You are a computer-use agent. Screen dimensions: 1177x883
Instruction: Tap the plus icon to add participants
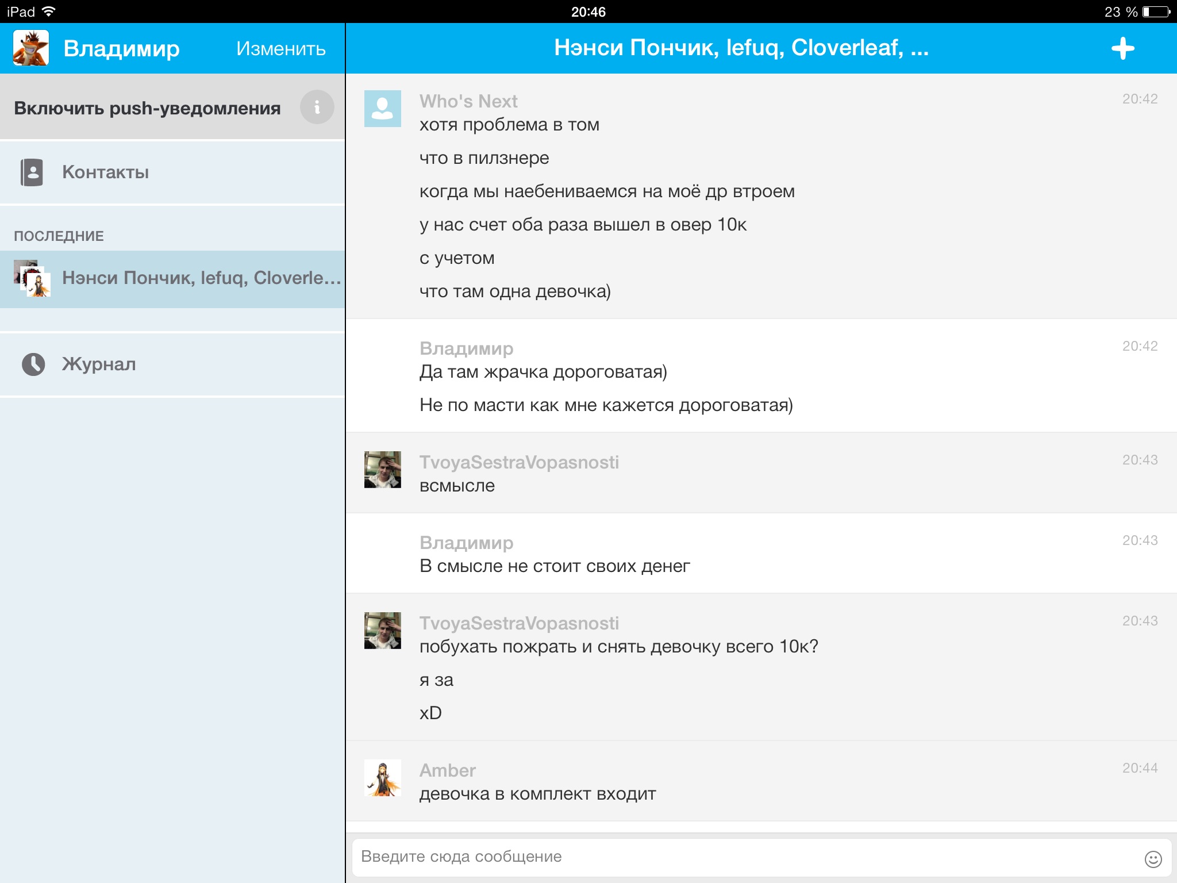(1122, 48)
